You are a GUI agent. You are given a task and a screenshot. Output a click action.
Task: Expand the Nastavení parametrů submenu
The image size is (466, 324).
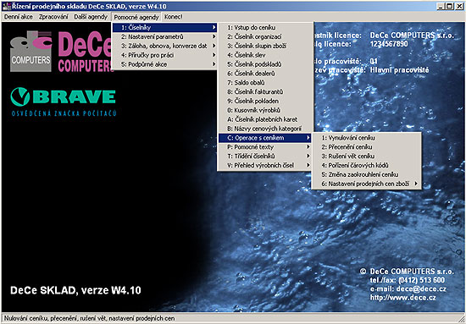(164, 36)
